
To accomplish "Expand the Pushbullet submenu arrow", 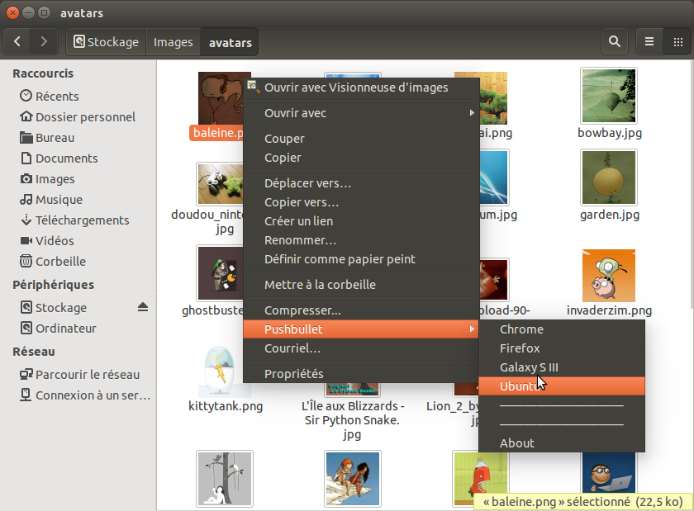I will (472, 329).
